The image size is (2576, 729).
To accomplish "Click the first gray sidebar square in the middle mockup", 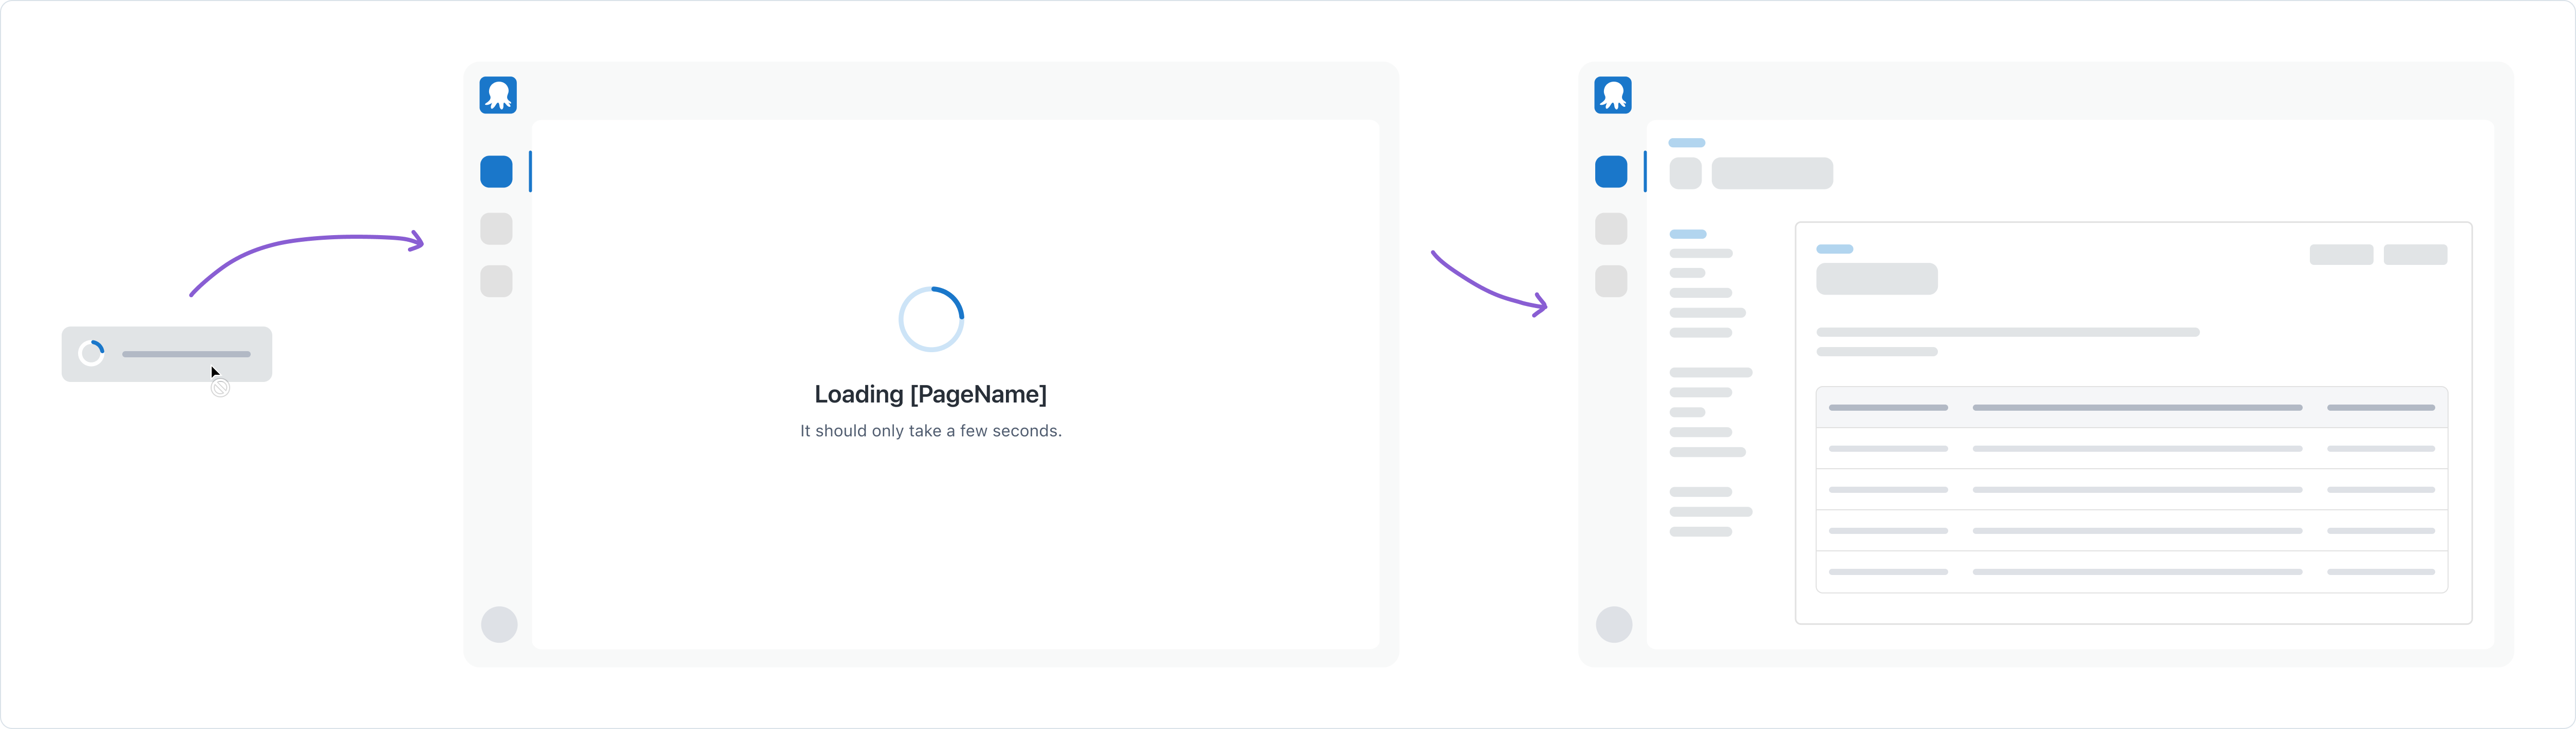I will [496, 228].
